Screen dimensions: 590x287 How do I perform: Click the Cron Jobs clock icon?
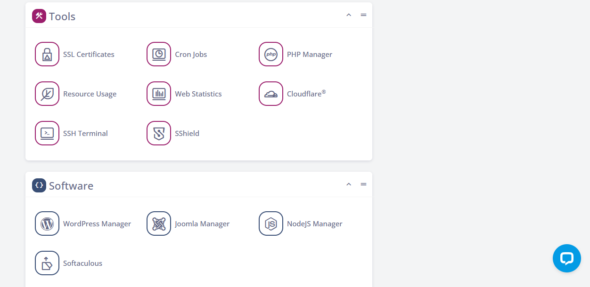click(x=159, y=54)
